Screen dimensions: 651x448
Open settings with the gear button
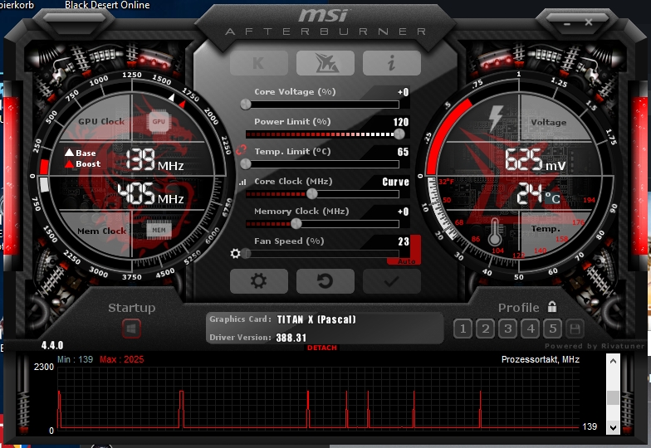click(x=259, y=281)
